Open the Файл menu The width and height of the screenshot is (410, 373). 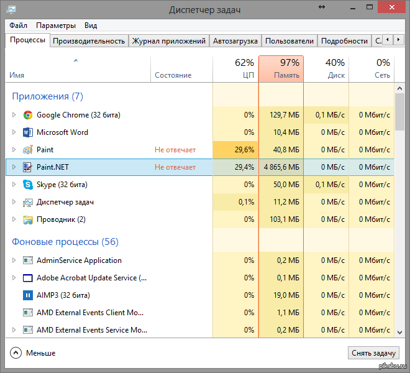coord(18,25)
